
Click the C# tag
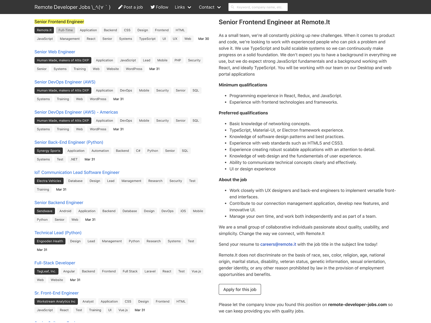138,151
